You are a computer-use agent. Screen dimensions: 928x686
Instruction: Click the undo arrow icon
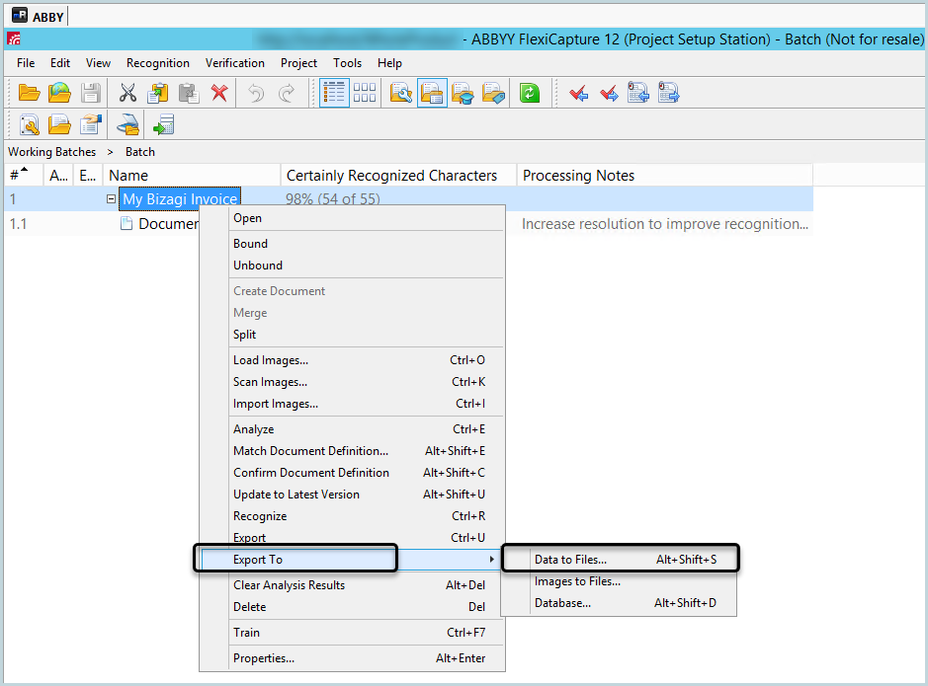(x=256, y=93)
